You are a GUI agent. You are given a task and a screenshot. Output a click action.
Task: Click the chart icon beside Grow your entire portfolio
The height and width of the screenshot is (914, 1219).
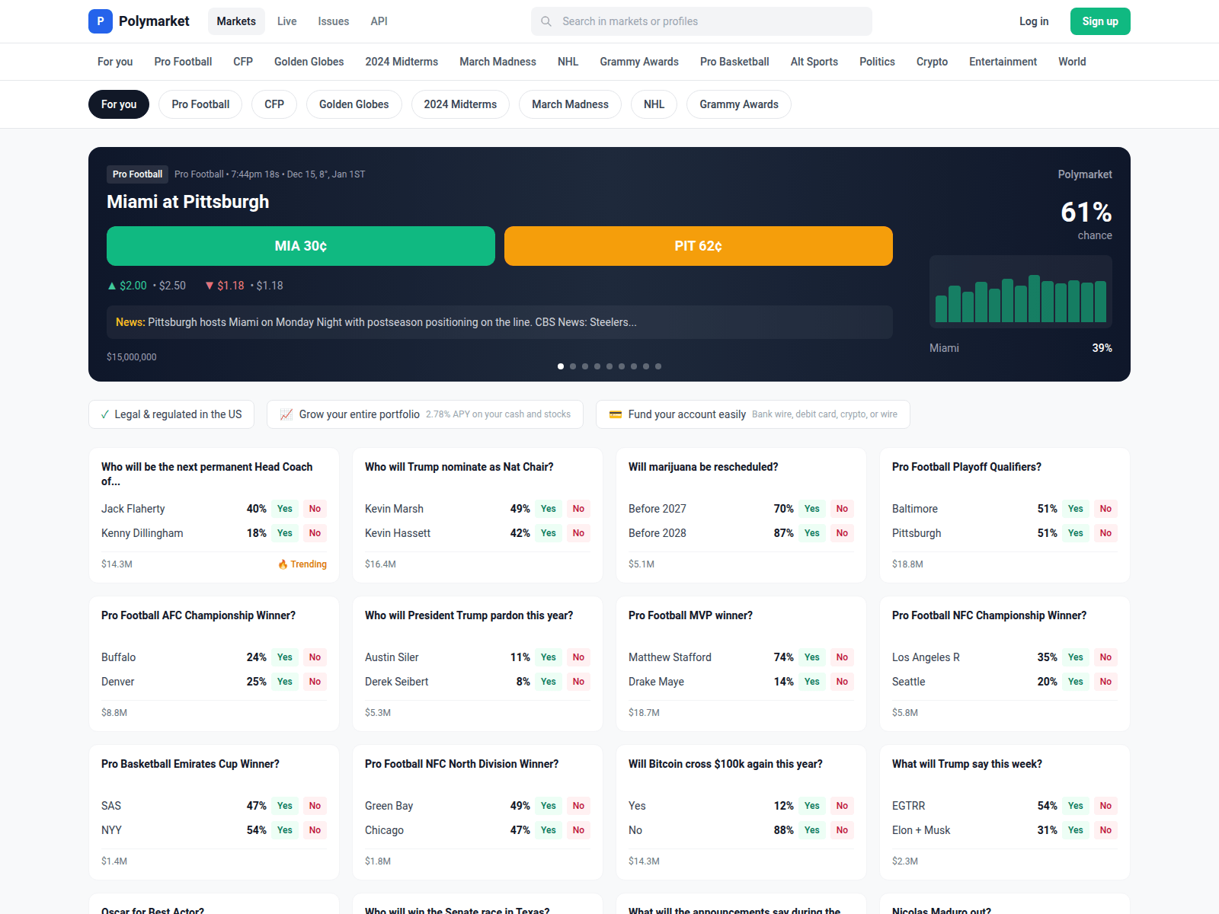click(286, 414)
